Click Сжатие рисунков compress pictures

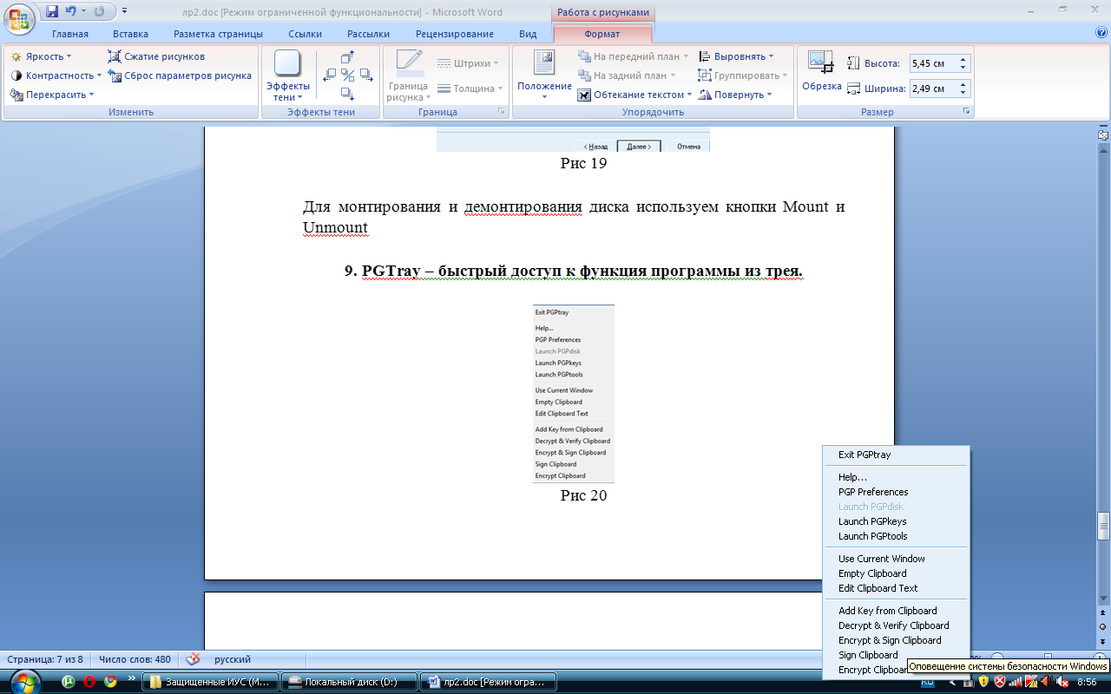click(156, 56)
